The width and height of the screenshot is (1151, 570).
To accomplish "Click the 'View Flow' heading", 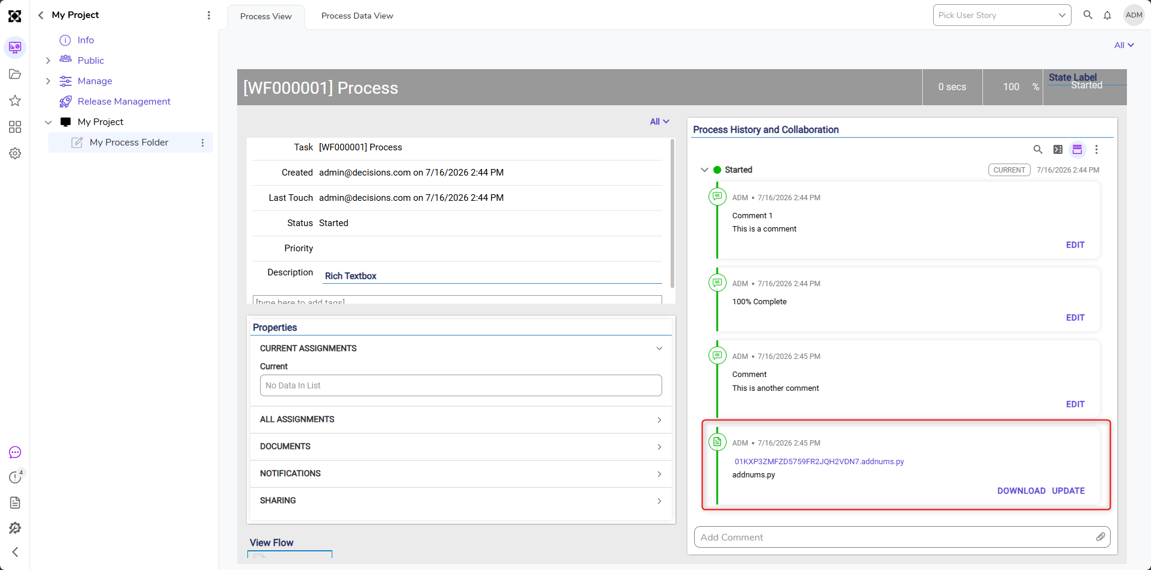I will click(271, 543).
